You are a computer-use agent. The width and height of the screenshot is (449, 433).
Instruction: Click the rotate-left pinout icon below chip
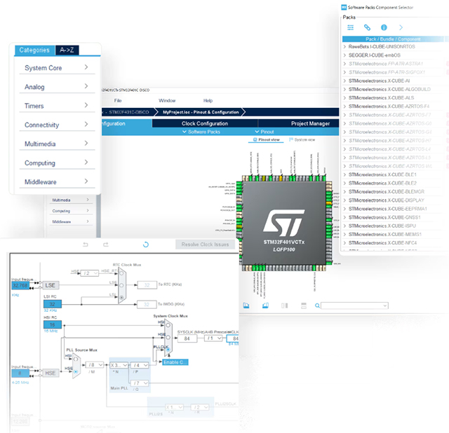[246, 305]
